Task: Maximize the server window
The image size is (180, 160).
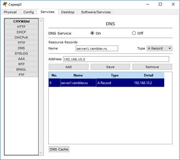Action: (160, 4)
